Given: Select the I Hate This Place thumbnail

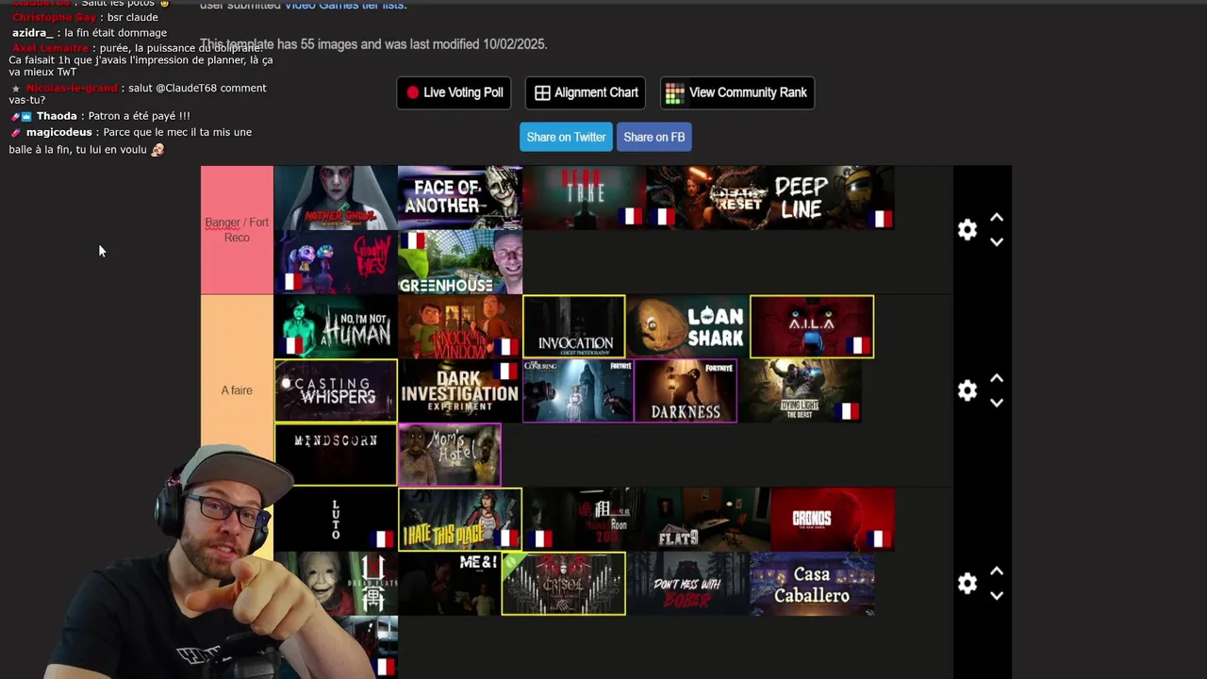Looking at the screenshot, I should [x=460, y=519].
